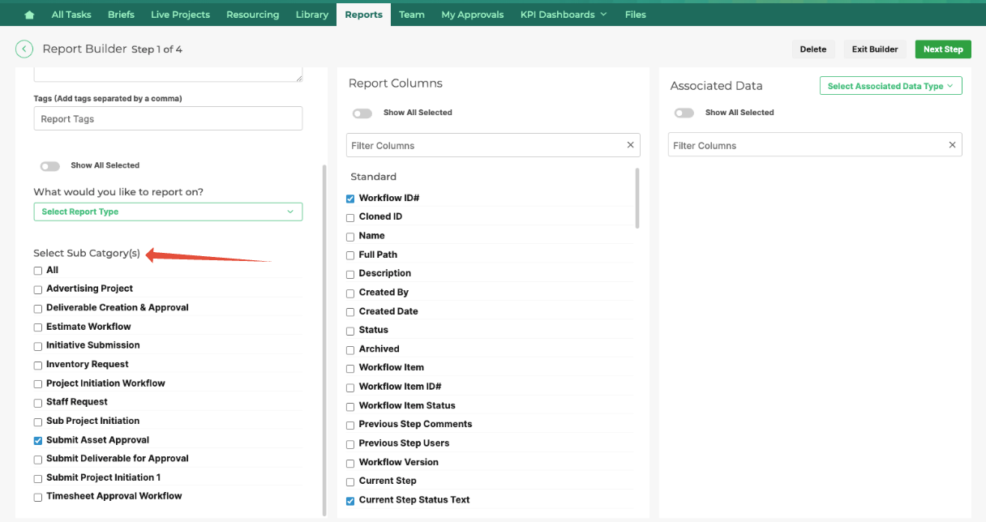986x522 pixels.
Task: Switch to Live Projects tab
Action: click(180, 15)
